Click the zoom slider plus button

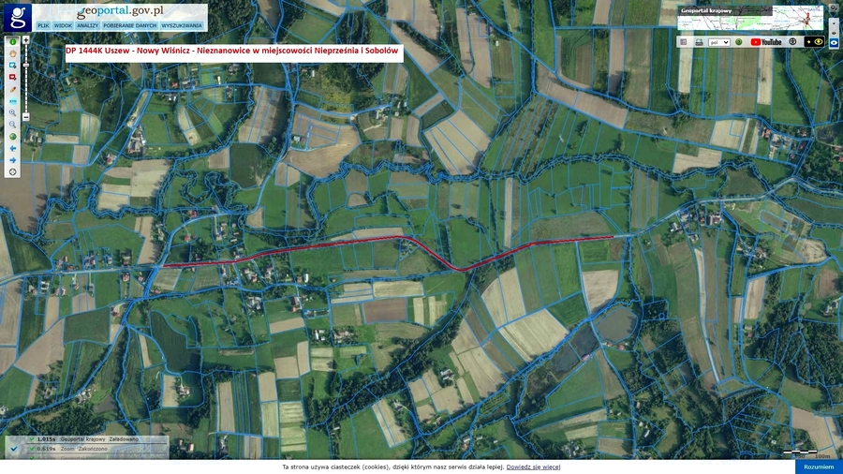coord(26,40)
